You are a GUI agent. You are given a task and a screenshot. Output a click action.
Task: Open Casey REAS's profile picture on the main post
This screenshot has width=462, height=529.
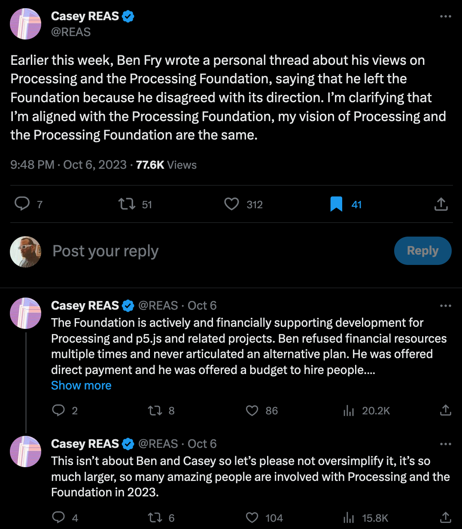tap(26, 24)
